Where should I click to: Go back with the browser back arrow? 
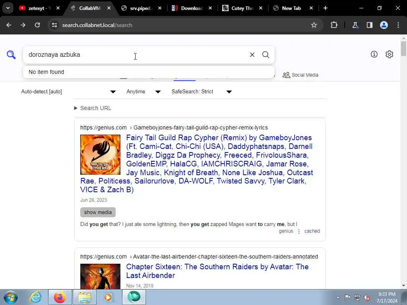9,25
